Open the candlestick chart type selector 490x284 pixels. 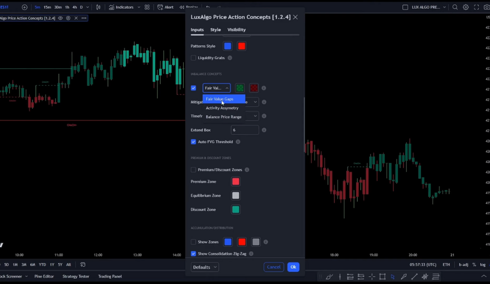tap(98, 7)
